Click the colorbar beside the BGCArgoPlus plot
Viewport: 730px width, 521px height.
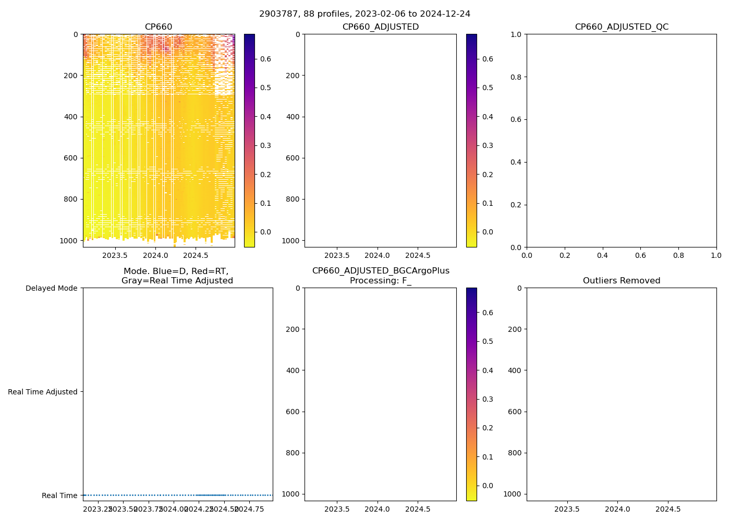tap(471, 394)
